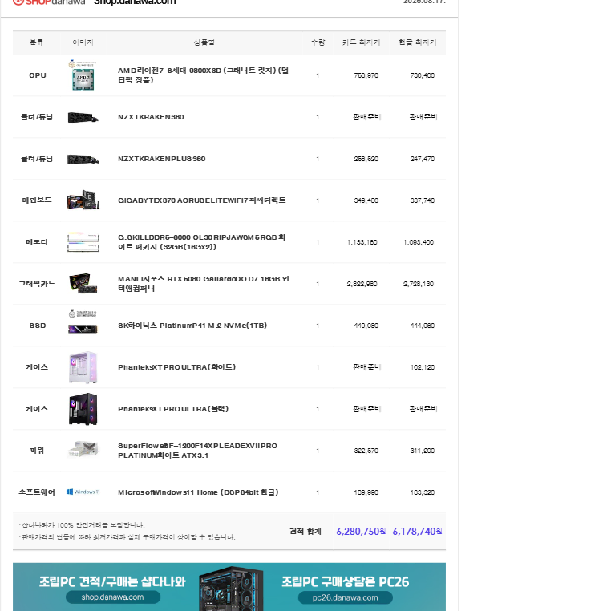Click the G.SKILL memory card price 1,133,160

tap(362, 242)
